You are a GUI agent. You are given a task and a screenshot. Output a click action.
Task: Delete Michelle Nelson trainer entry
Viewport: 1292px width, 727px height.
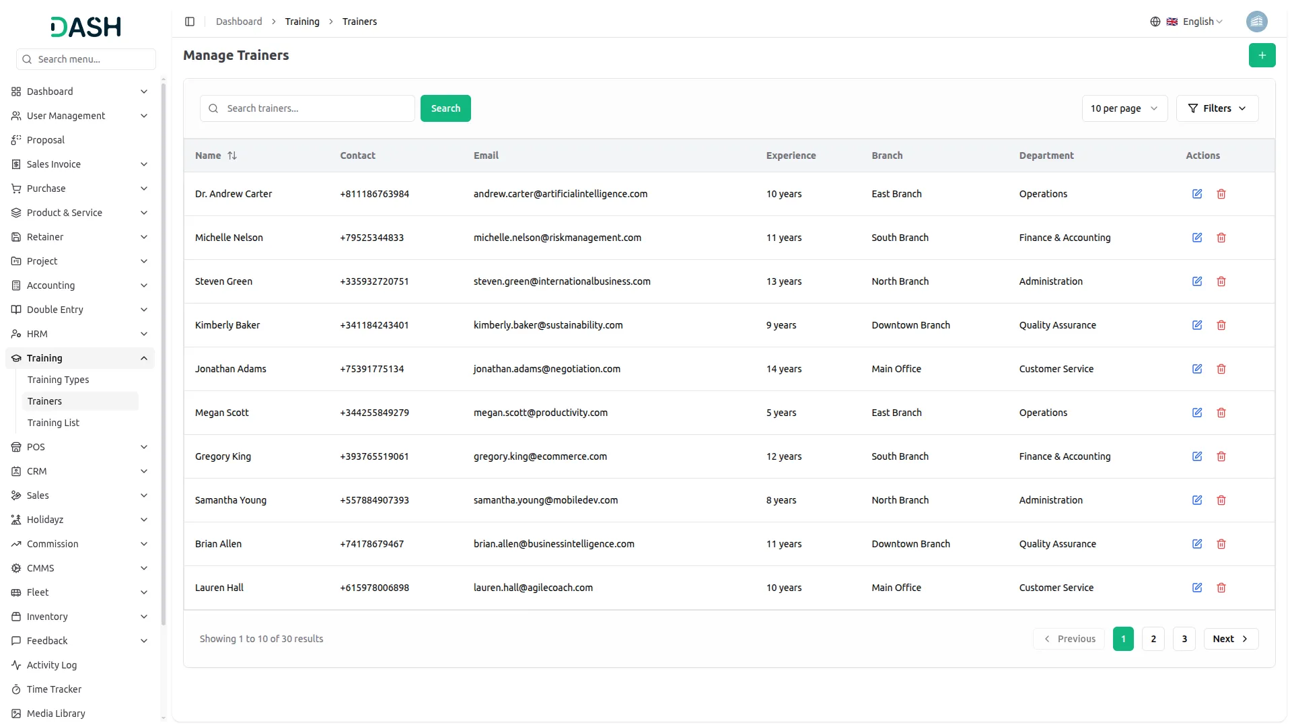tap(1221, 238)
